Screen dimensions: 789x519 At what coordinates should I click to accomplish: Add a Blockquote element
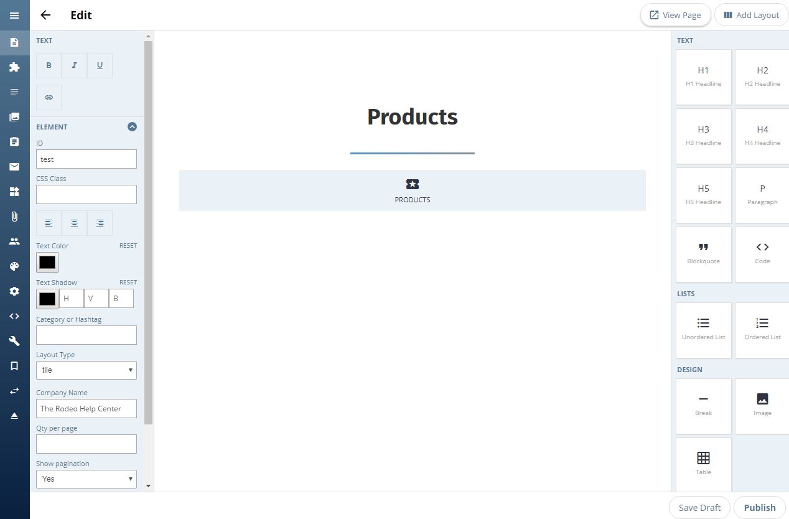pyautogui.click(x=703, y=254)
